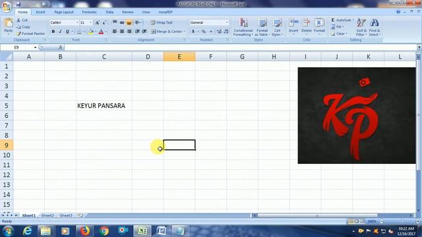
Task: Align cell text to the left
Action: click(x=115, y=32)
